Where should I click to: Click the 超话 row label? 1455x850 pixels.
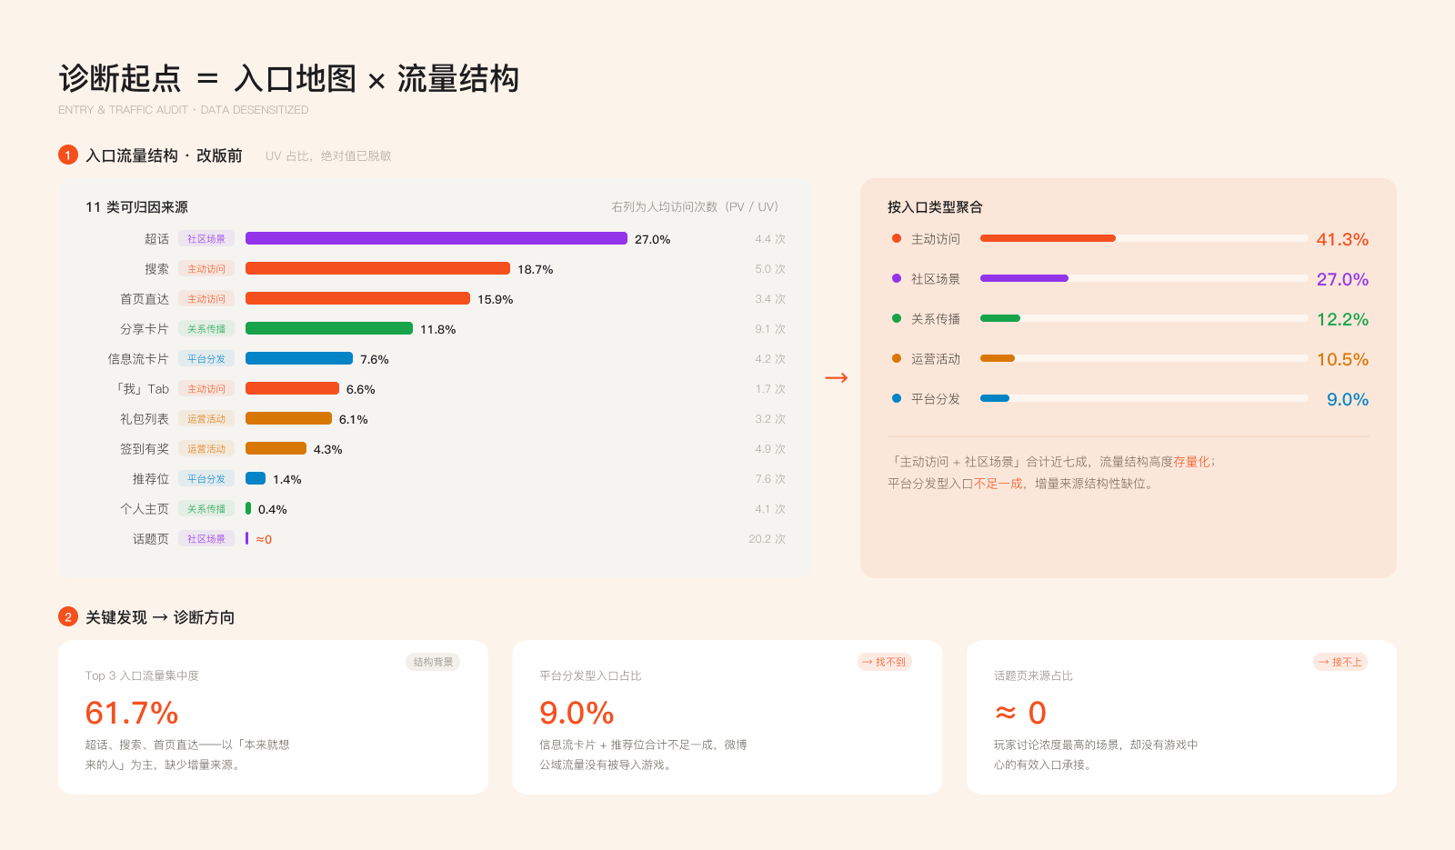pyautogui.click(x=156, y=238)
